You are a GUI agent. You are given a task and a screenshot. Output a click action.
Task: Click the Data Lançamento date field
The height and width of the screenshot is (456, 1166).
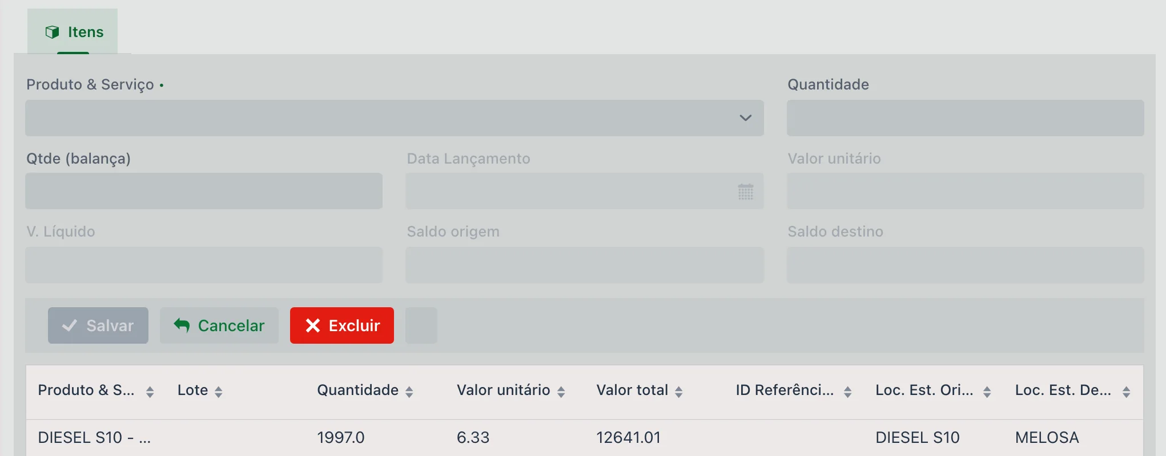584,191
